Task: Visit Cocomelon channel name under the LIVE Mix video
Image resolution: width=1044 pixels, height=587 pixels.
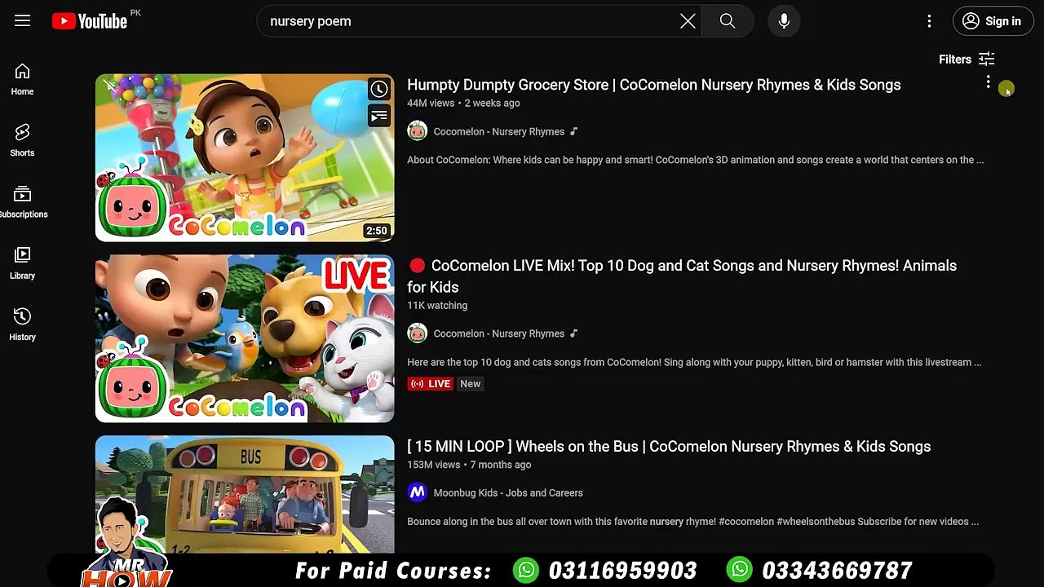Action: (499, 333)
